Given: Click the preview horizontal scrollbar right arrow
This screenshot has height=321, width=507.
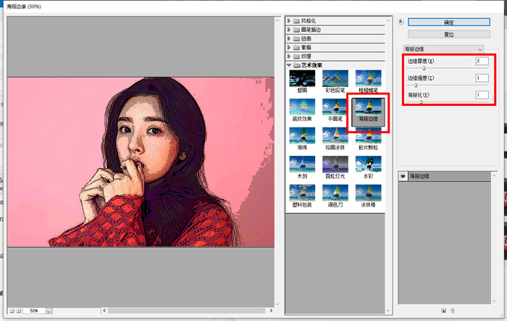Looking at the screenshot, I should [x=271, y=311].
